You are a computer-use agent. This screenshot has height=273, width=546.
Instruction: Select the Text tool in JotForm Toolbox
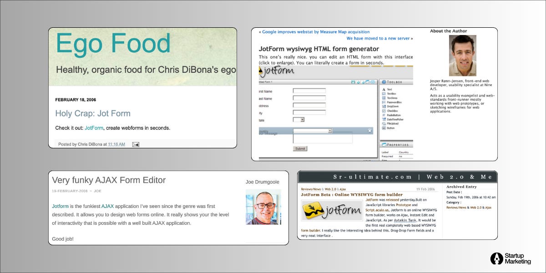387,90
